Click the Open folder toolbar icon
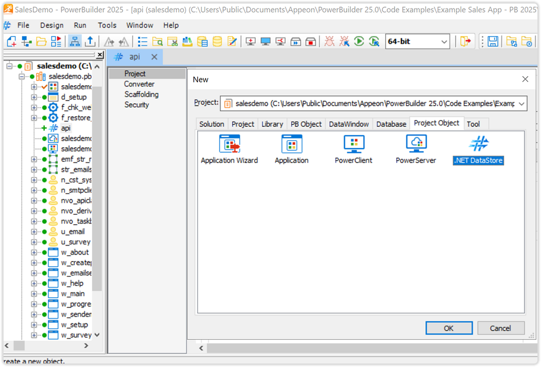Viewport: 541px width, 367px height. click(x=41, y=42)
